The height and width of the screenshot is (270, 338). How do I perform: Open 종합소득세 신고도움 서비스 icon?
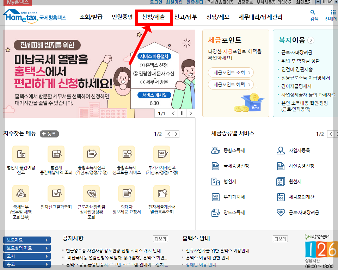point(127,154)
